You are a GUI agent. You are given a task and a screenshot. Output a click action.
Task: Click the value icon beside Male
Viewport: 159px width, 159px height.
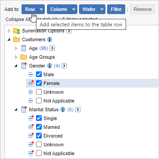point(31,74)
